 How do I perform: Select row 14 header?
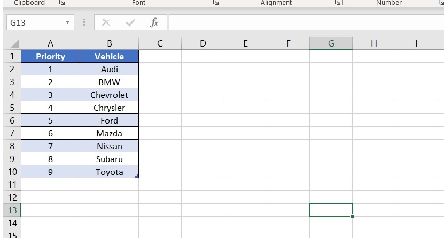point(12,223)
